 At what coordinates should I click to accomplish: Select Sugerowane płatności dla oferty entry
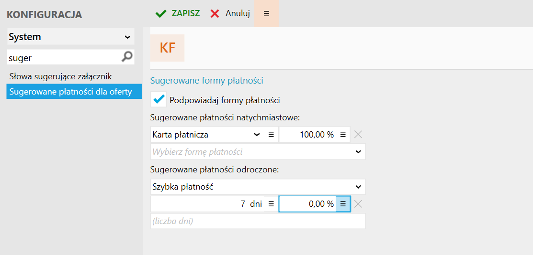point(70,91)
